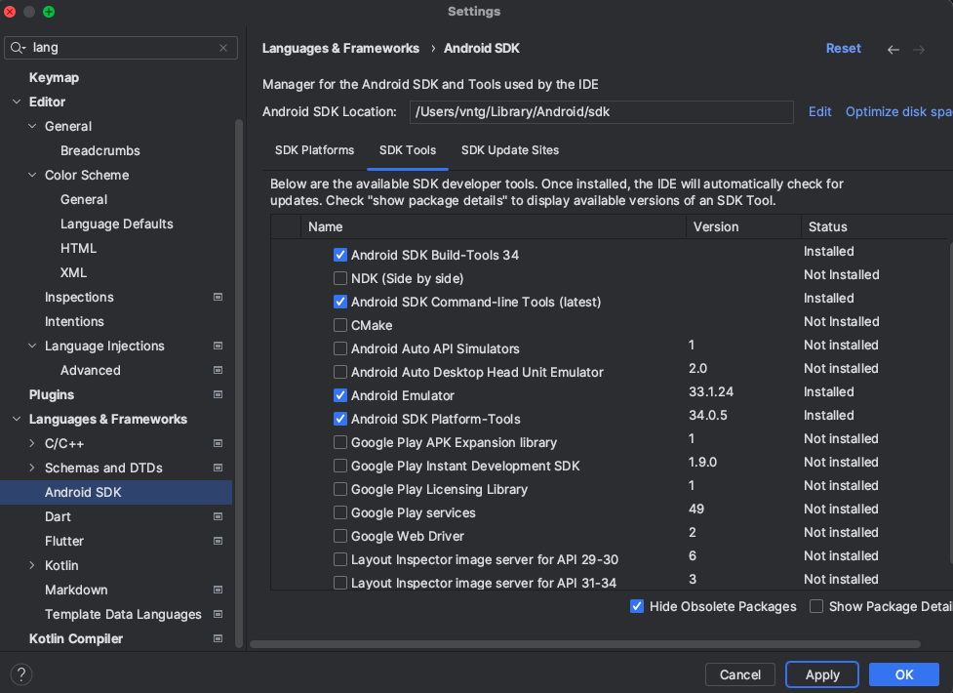Click the Apply button
The image size is (953, 693).
pyautogui.click(x=821, y=674)
